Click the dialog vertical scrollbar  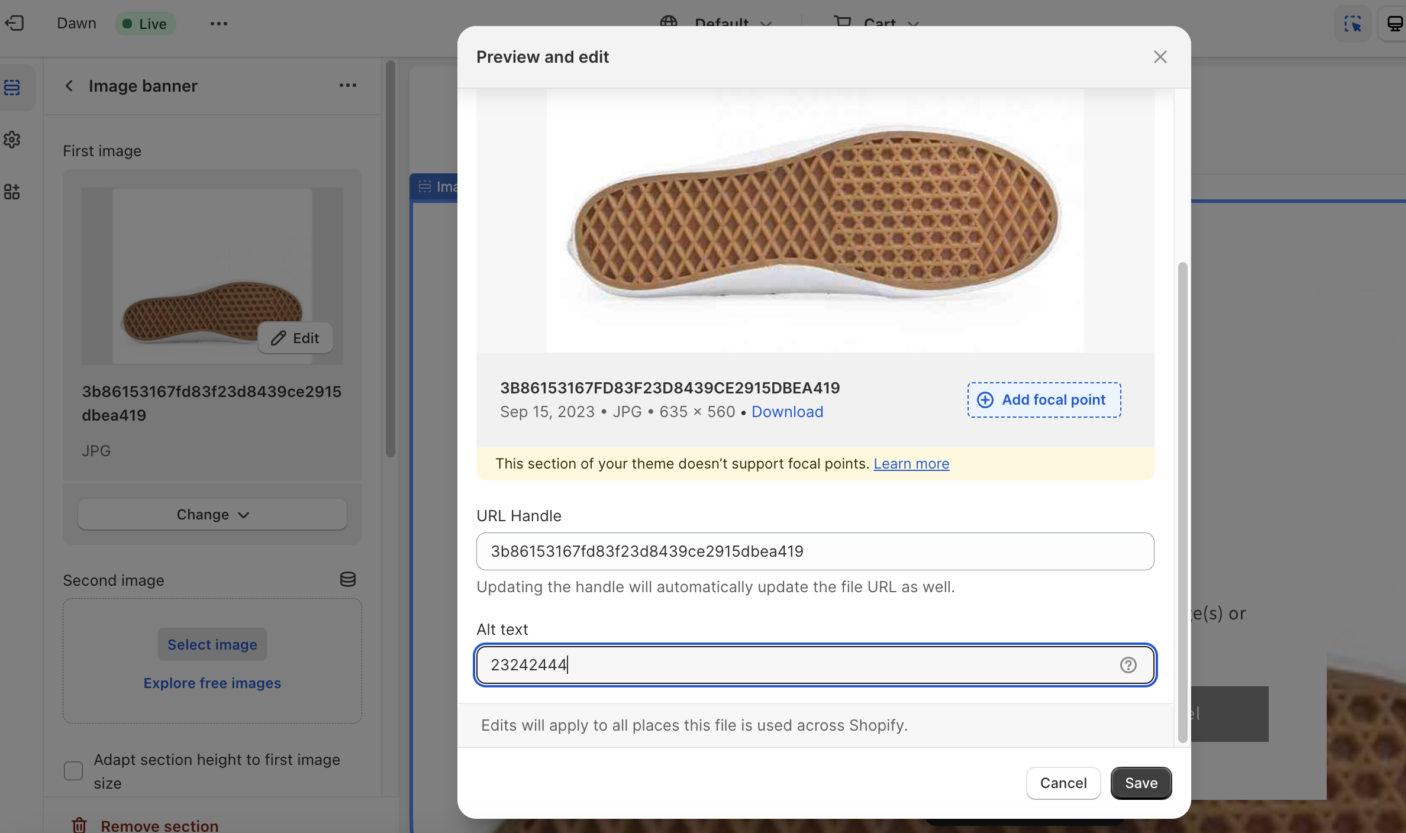pyautogui.click(x=1182, y=502)
